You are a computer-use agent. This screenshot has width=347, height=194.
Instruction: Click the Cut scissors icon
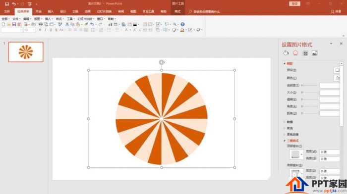pyautogui.click(x=67, y=24)
